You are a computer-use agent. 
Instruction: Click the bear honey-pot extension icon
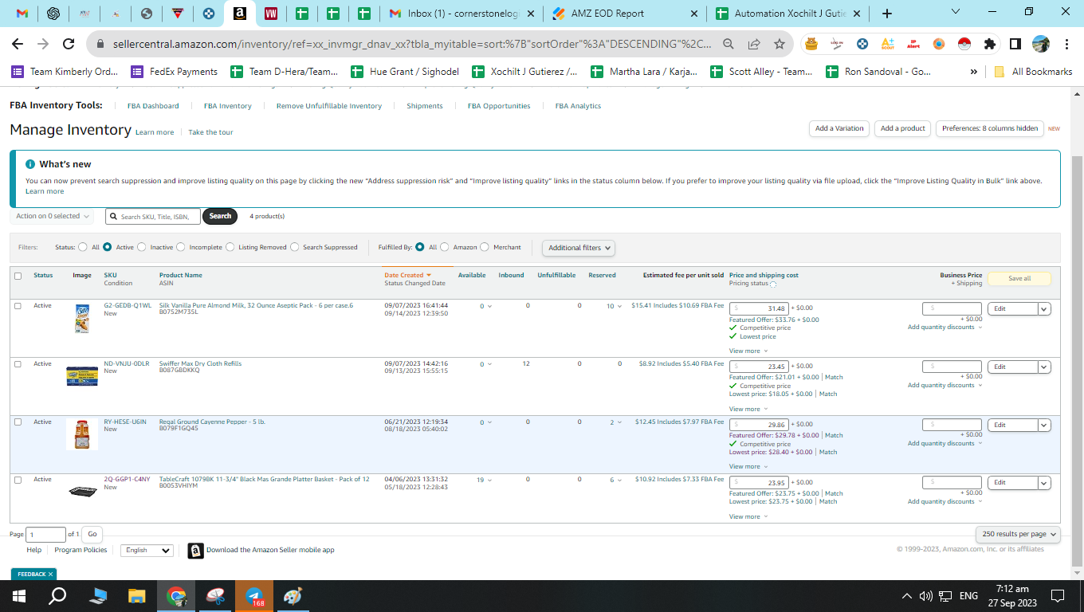(x=811, y=44)
